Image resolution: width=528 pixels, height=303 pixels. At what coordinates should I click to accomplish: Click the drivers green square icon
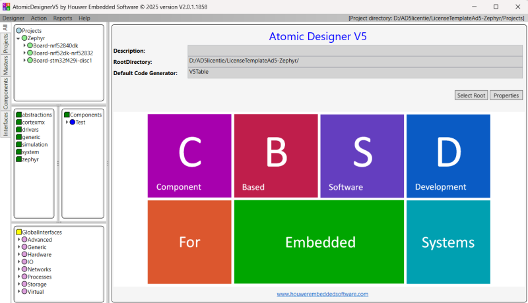19,129
